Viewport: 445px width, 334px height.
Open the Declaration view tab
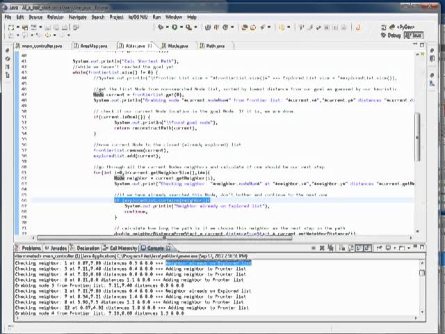tap(85, 248)
